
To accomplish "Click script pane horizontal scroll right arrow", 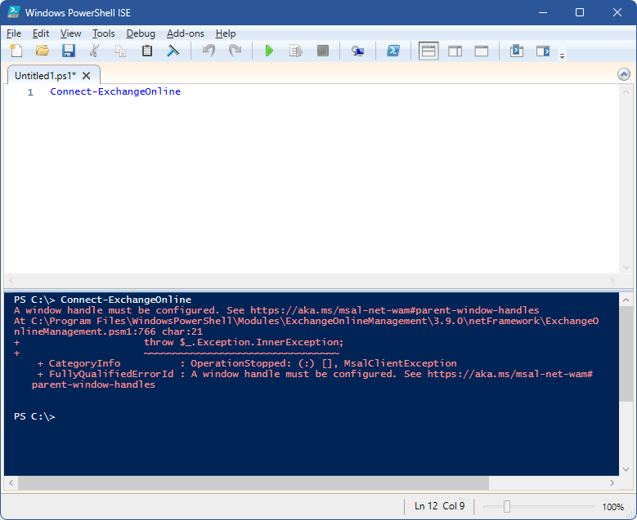I will click(612, 280).
